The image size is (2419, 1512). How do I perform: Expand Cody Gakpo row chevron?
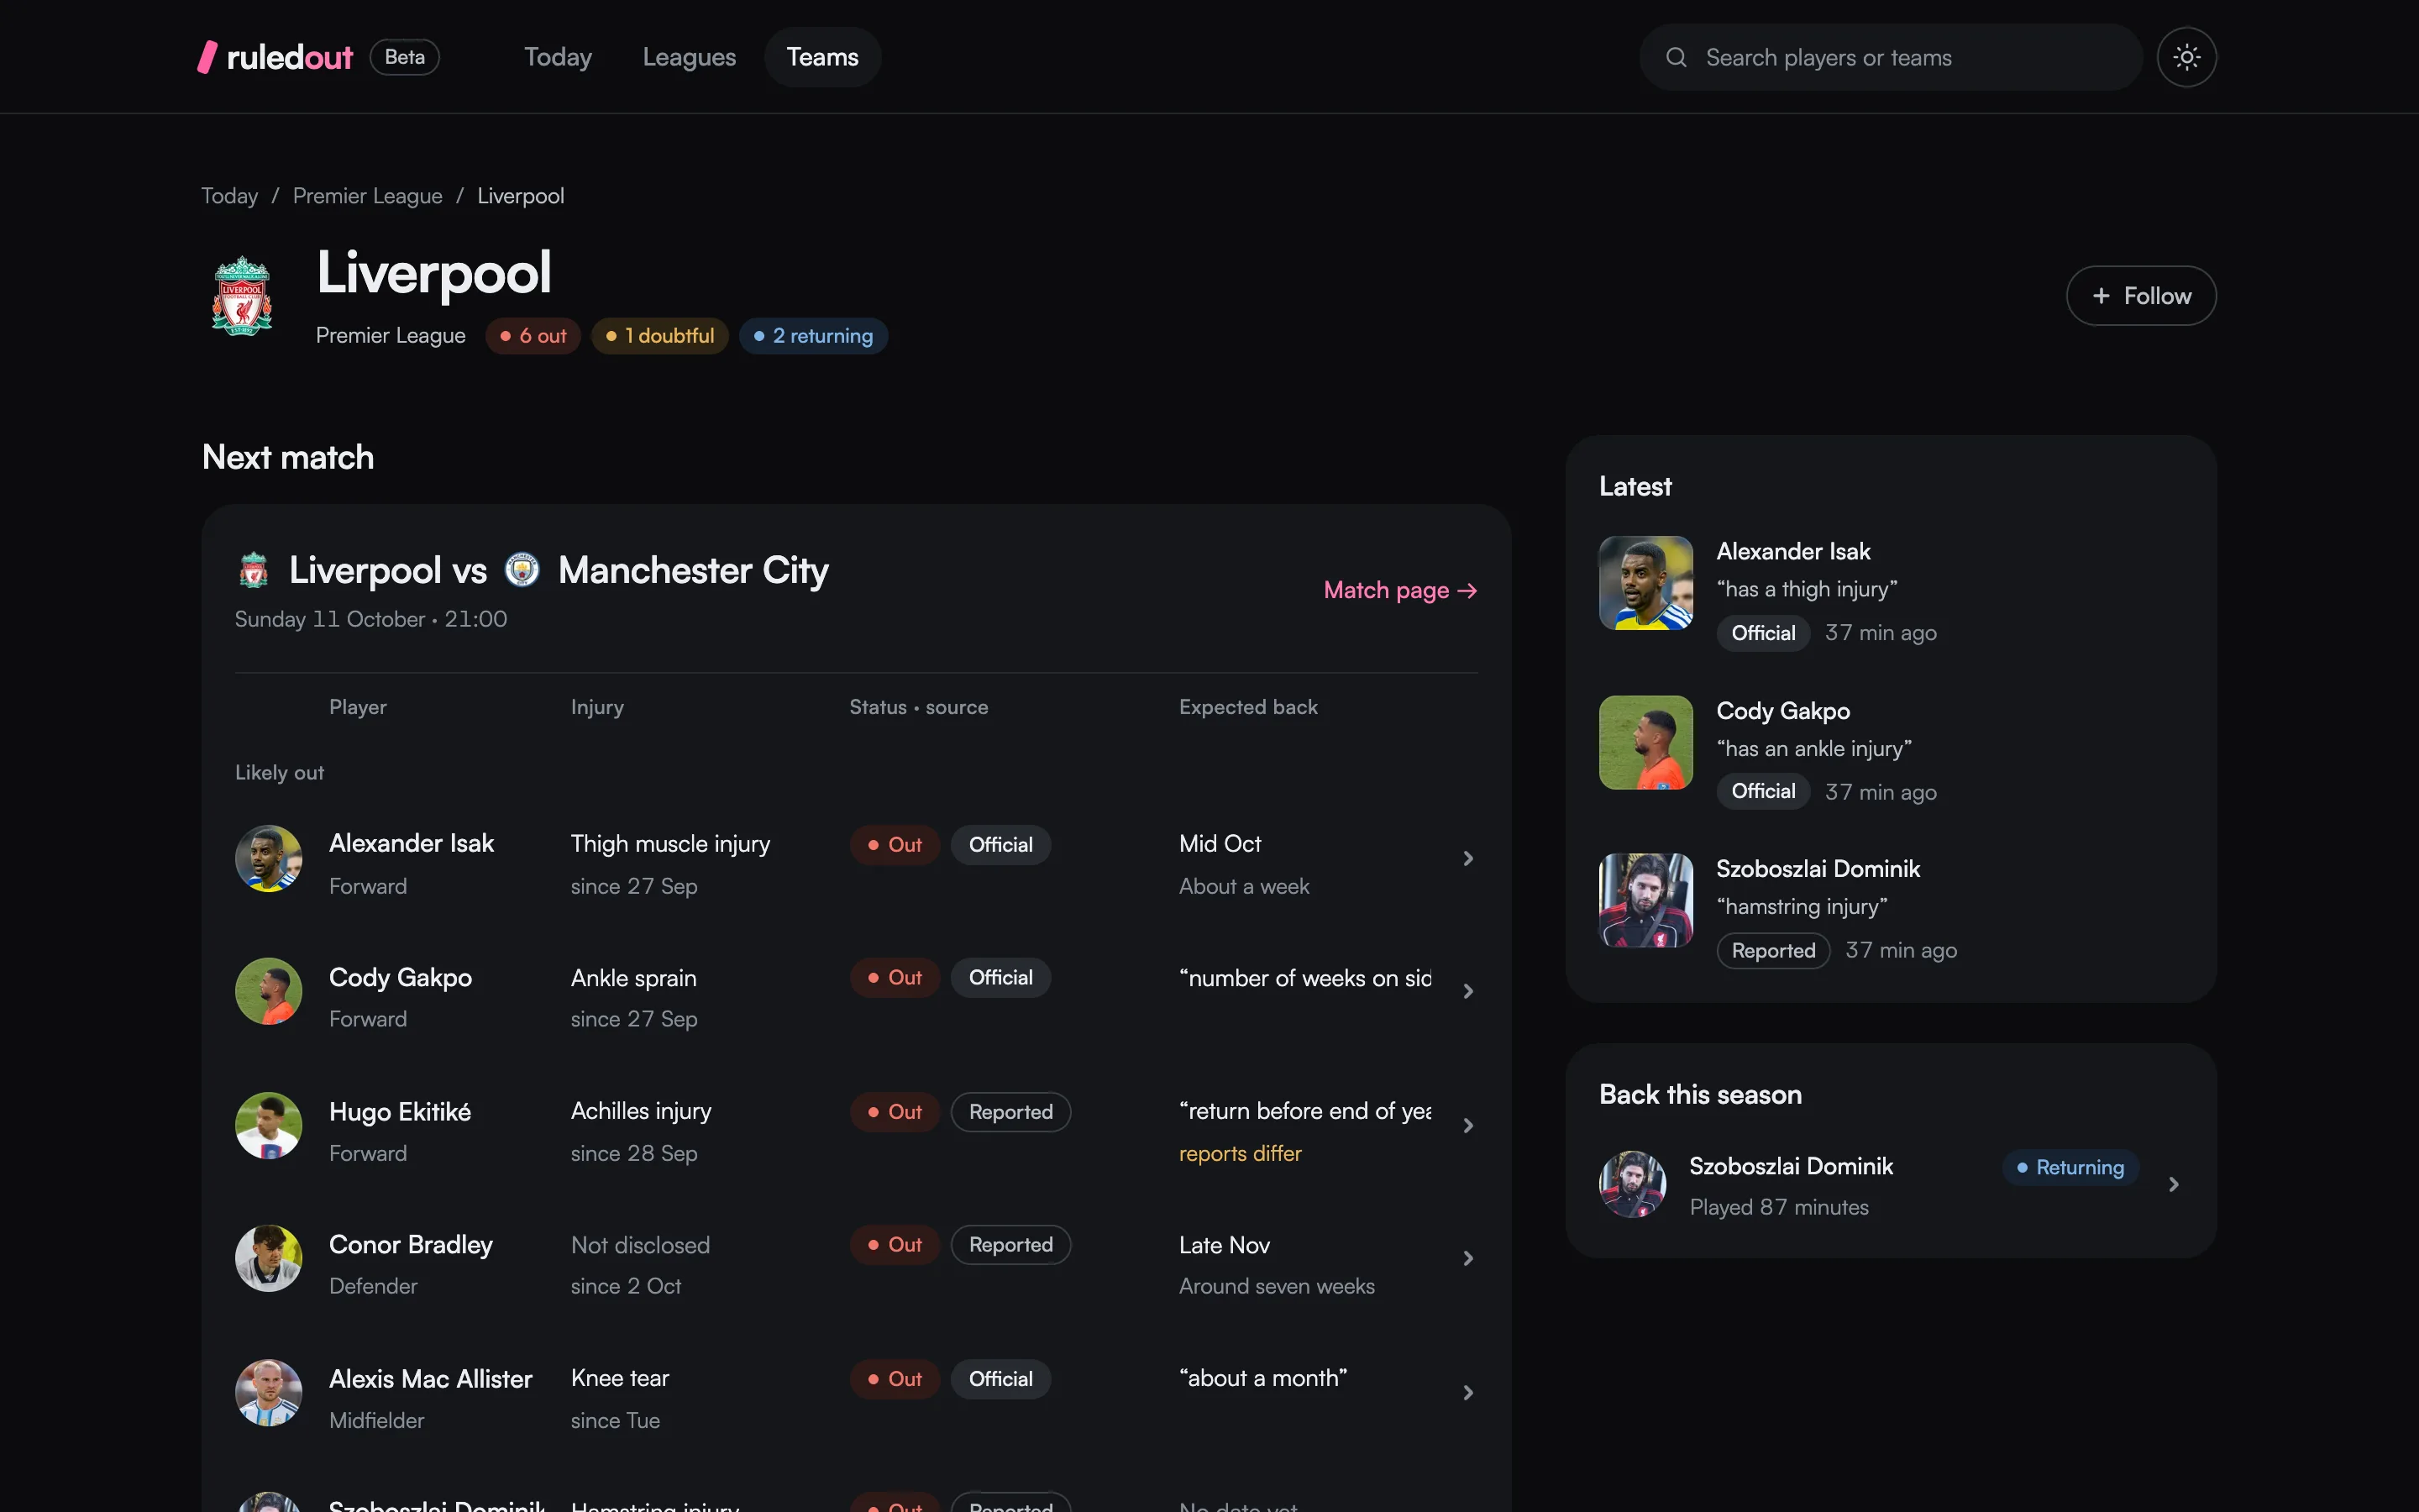coord(1467,991)
